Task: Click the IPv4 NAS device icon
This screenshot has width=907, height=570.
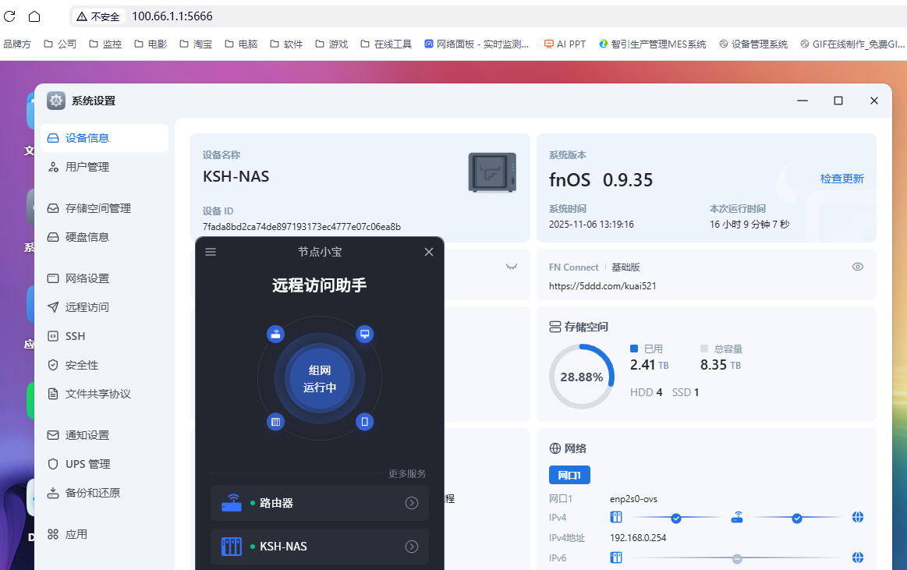Action: click(616, 517)
